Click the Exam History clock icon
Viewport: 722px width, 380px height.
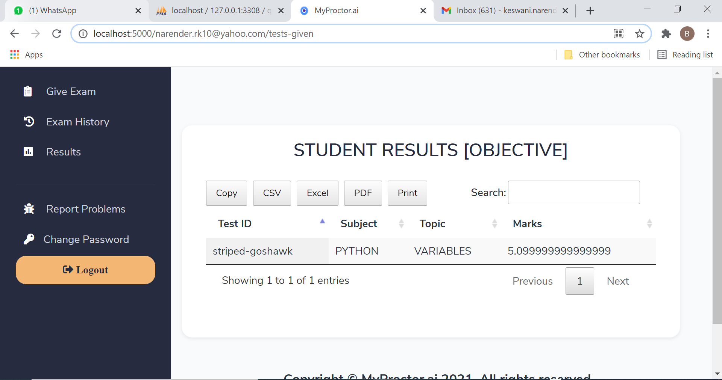point(29,121)
